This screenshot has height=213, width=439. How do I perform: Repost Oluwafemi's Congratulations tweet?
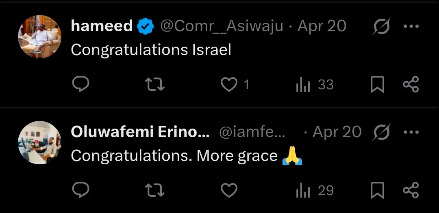154,190
